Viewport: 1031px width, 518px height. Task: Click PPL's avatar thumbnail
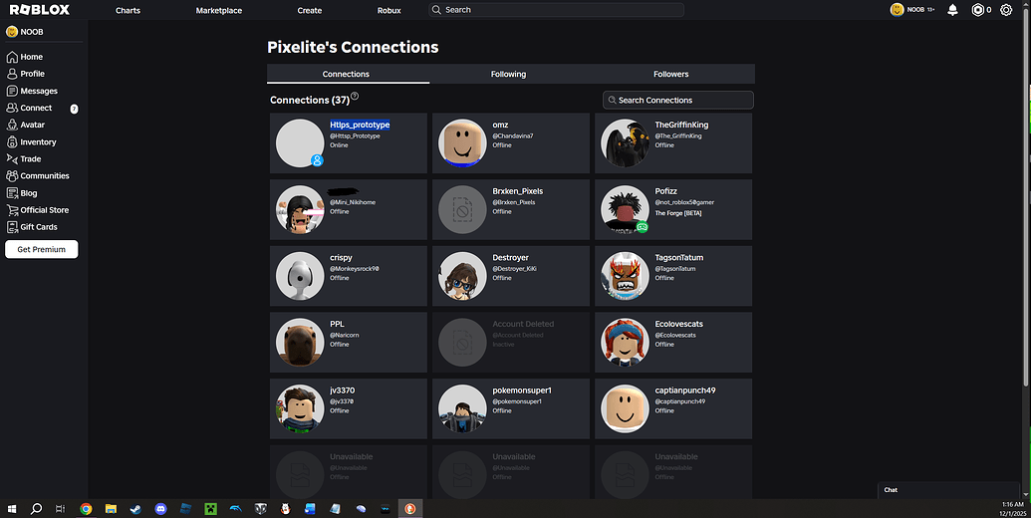click(300, 343)
